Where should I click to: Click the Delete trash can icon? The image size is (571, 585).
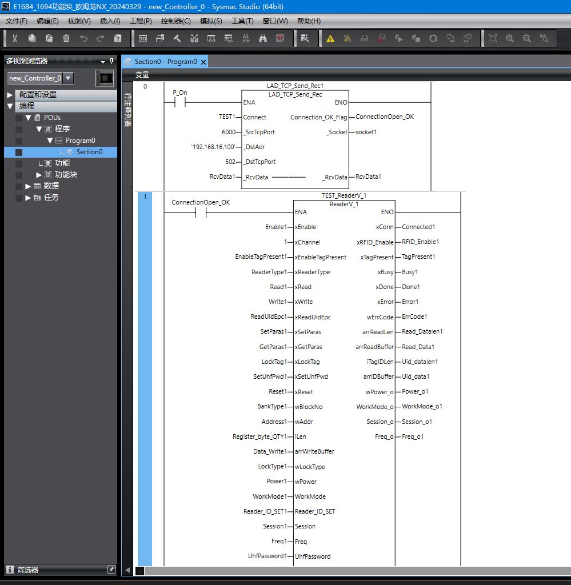[66, 38]
